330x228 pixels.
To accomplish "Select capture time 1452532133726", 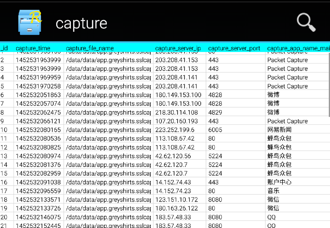I will [38, 208].
